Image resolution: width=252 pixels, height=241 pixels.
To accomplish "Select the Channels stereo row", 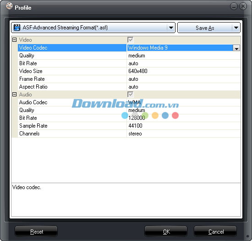I will click(129, 134).
